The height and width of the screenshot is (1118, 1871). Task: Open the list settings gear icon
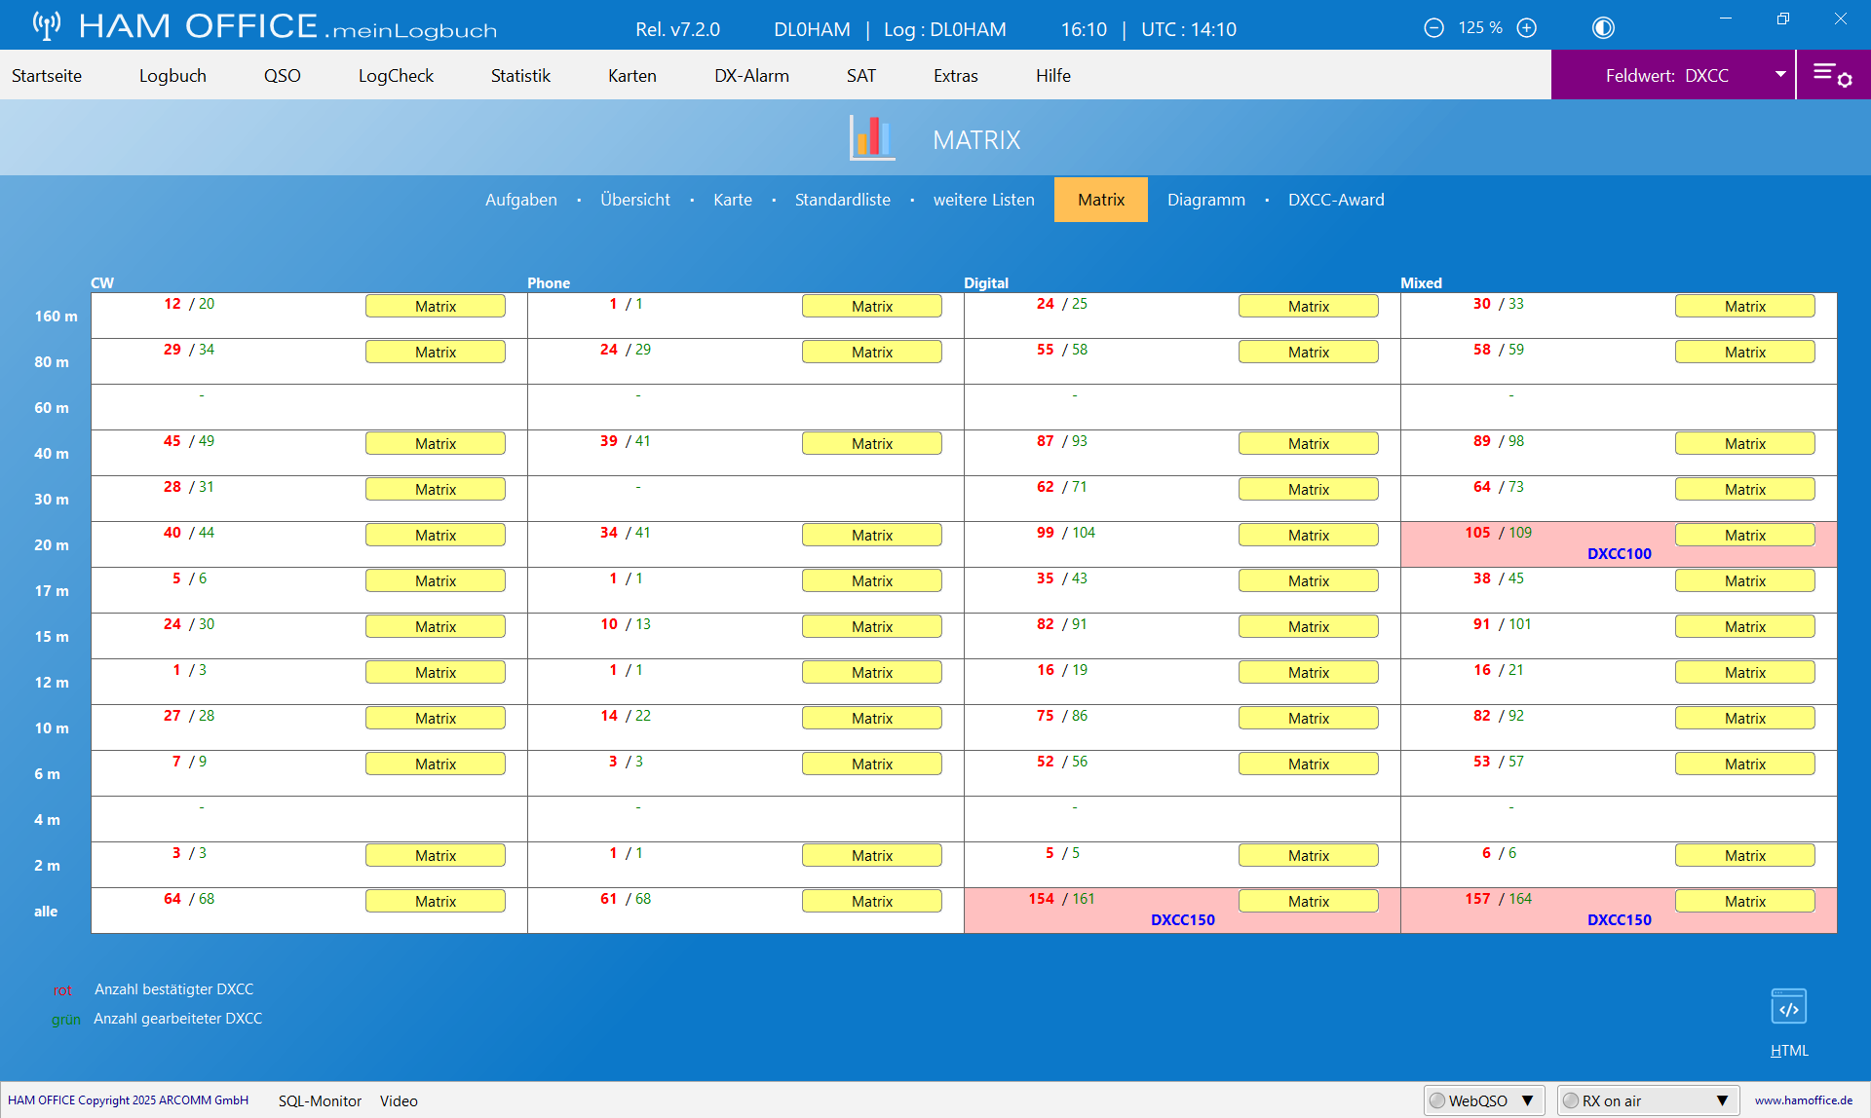pyautogui.click(x=1832, y=75)
